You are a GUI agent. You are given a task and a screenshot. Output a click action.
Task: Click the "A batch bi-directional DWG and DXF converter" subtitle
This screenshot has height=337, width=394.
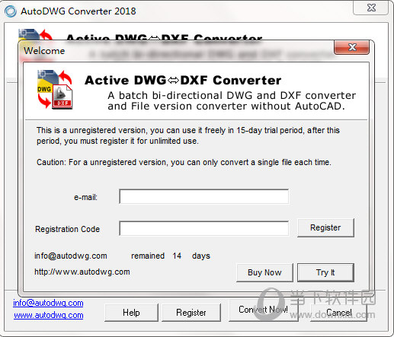232,100
